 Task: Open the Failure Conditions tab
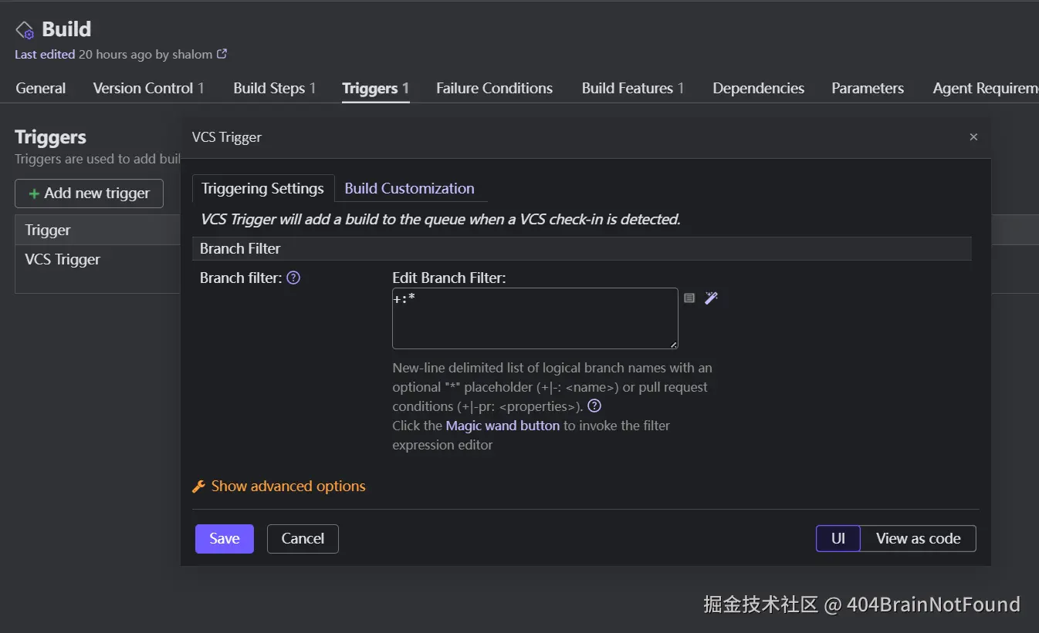tap(494, 89)
